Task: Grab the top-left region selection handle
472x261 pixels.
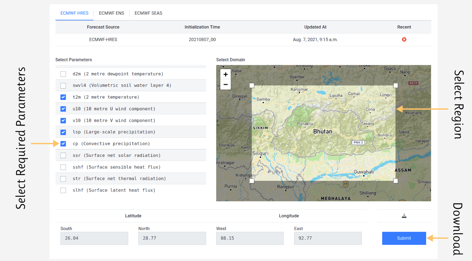Action: (x=252, y=85)
